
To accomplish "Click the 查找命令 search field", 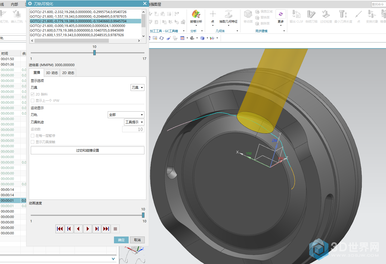I will click(378, 4).
